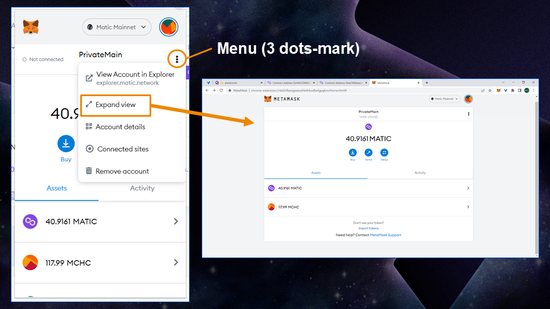This screenshot has width=550, height=309.
Task: Open the 40.9161 MATIC asset row in popup
Action: [100, 222]
